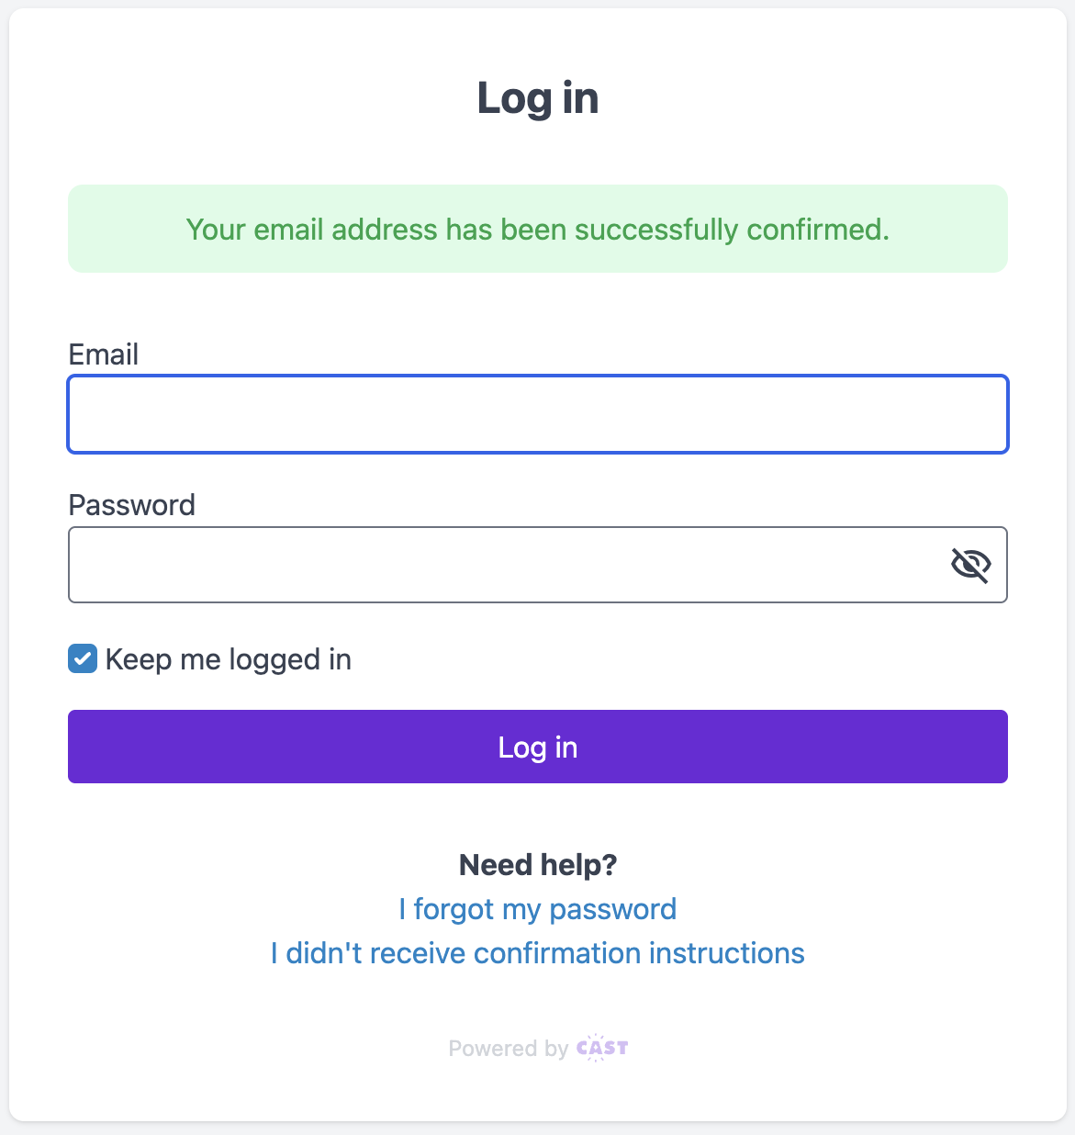Click the "Powered by" footer text
The height and width of the screenshot is (1135, 1075).
point(508,1049)
